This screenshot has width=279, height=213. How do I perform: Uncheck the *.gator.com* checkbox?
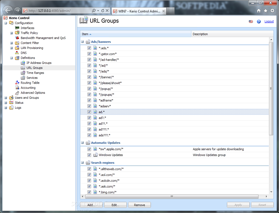89,54
